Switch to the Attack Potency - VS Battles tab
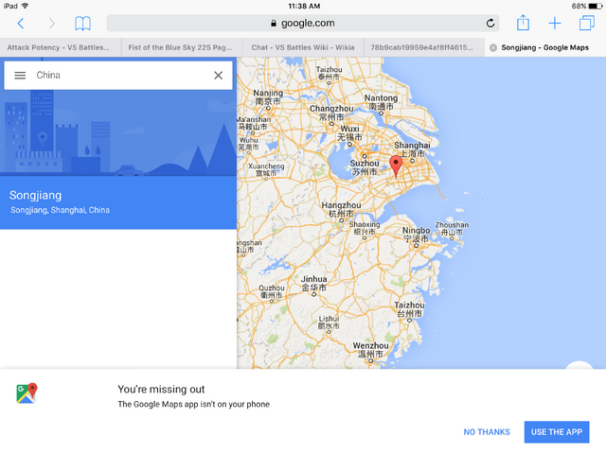This screenshot has height=454, width=606. (x=61, y=47)
